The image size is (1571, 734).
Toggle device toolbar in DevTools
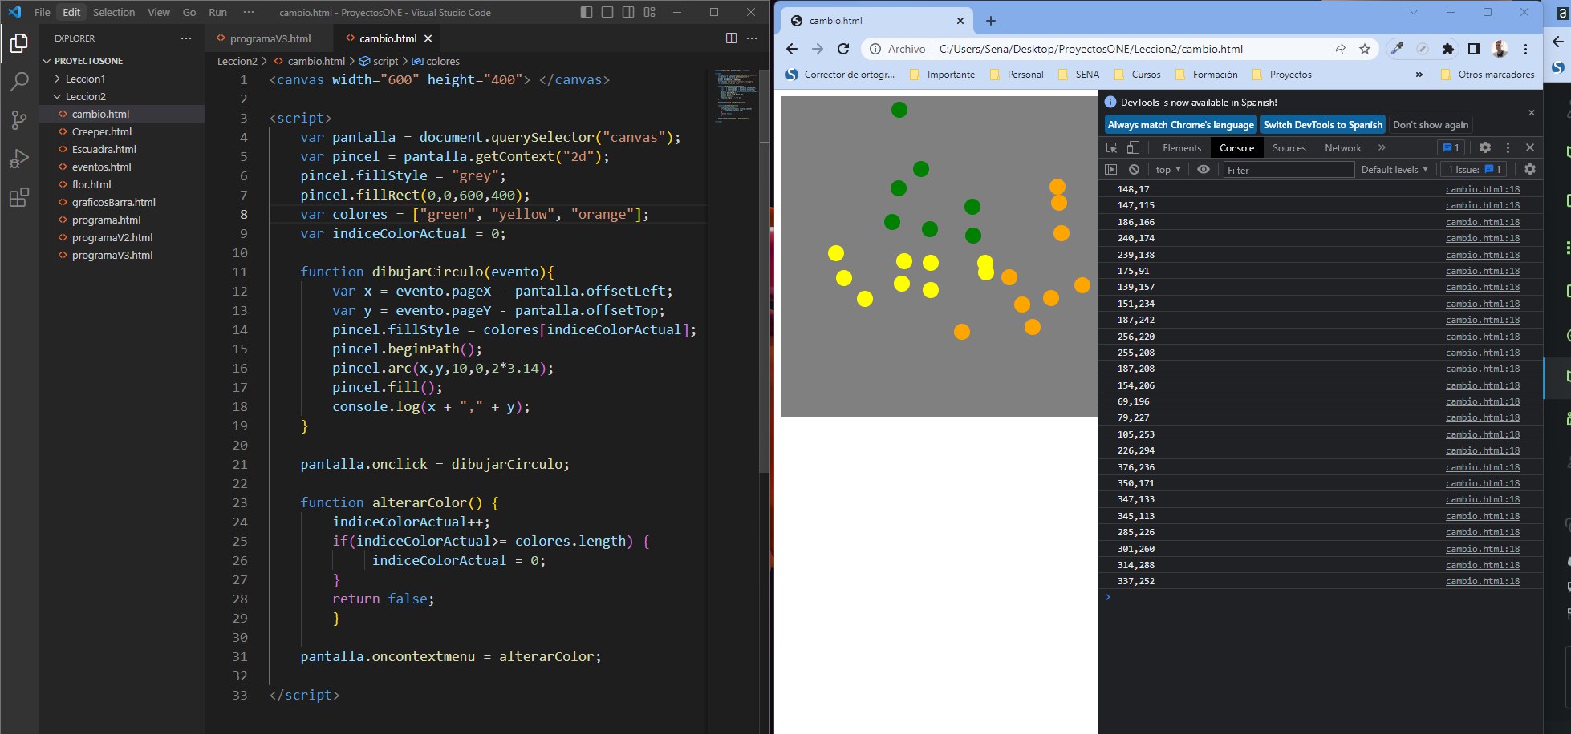1133,147
